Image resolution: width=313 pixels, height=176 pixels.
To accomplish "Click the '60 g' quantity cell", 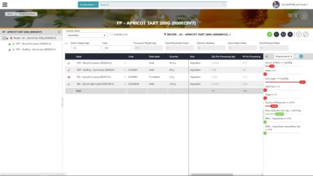I will click(x=171, y=70).
